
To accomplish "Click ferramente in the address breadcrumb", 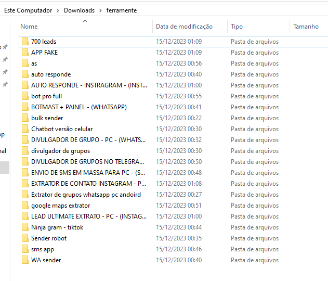I will [122, 10].
